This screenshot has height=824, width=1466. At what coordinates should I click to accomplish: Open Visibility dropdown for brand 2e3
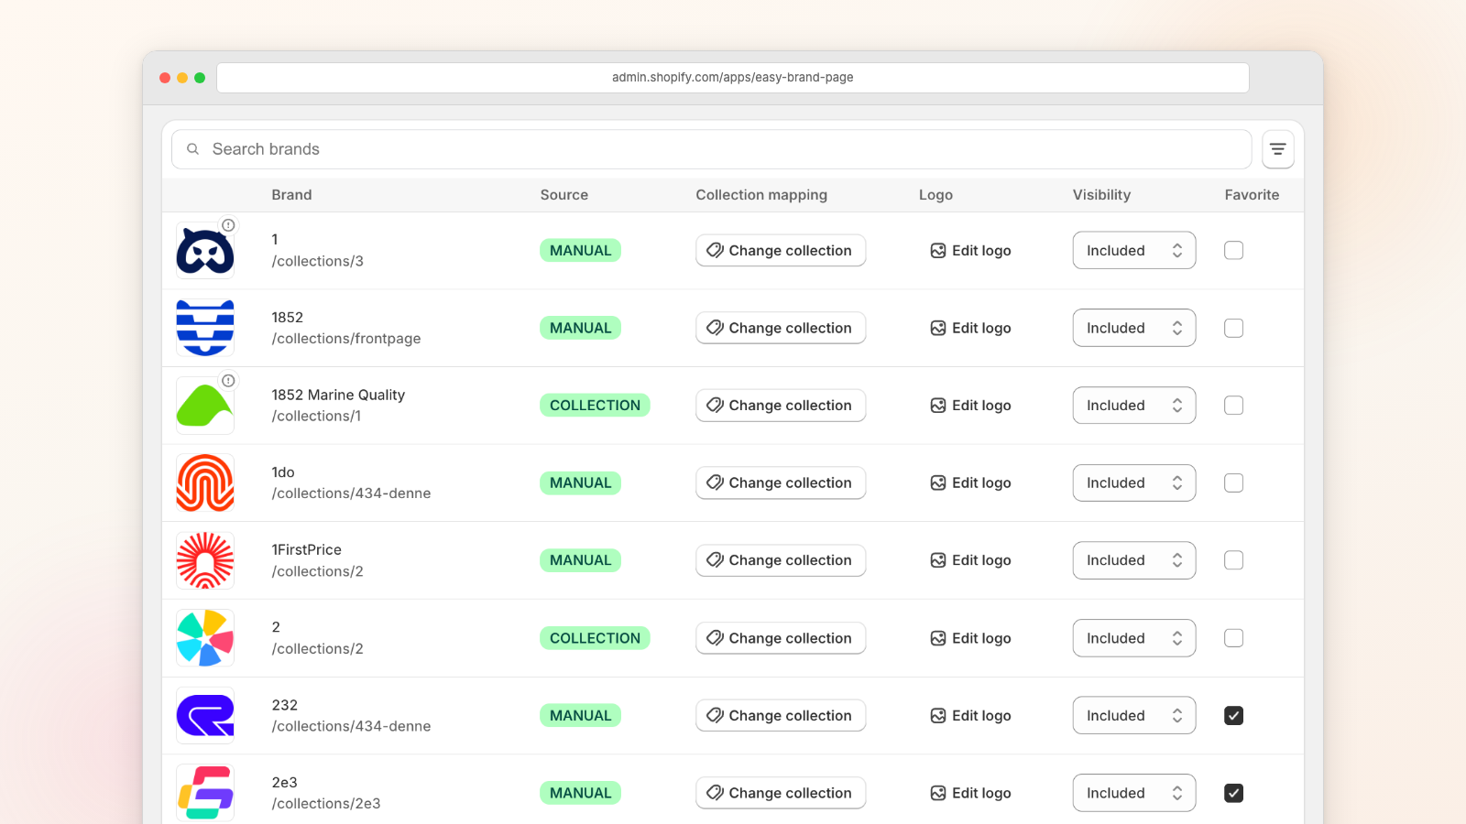click(1134, 793)
